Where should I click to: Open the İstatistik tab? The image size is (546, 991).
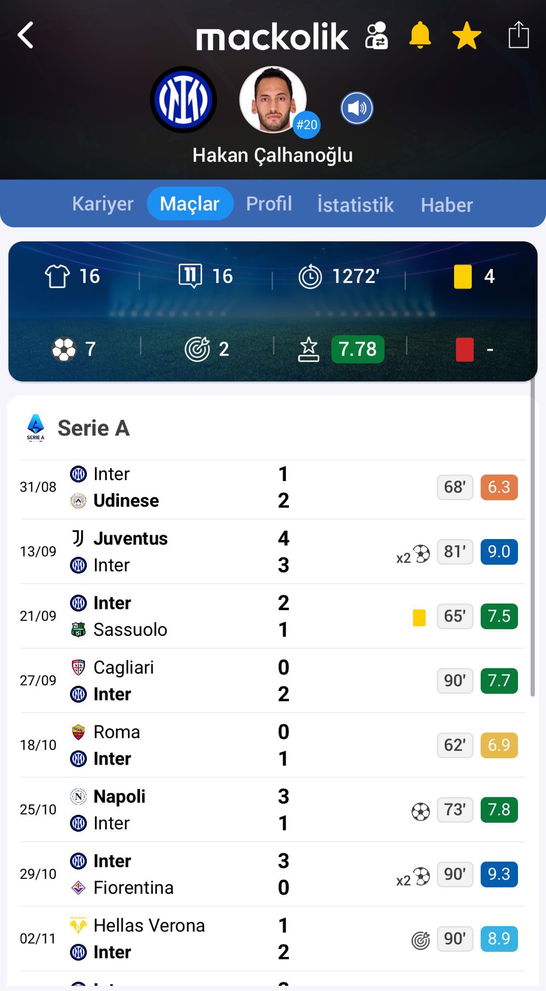(355, 205)
